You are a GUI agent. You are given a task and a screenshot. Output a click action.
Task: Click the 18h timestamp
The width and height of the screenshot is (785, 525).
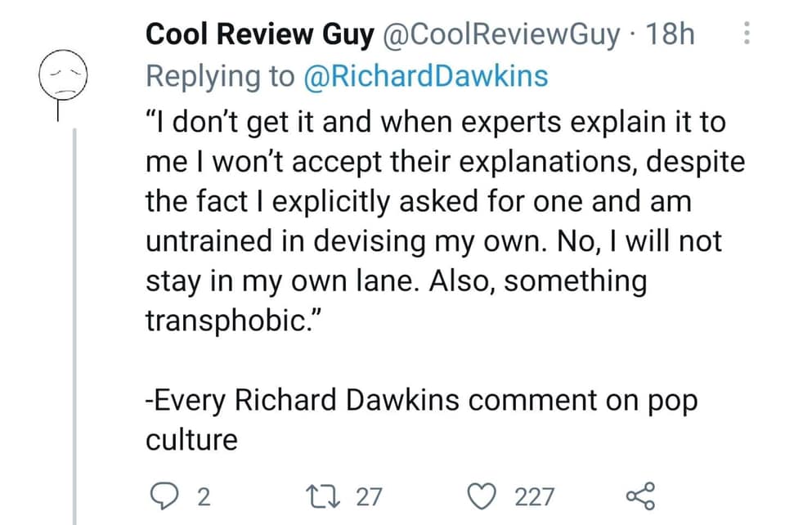[670, 34]
